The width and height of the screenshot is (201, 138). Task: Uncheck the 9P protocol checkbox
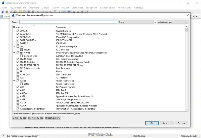click(x=18, y=71)
